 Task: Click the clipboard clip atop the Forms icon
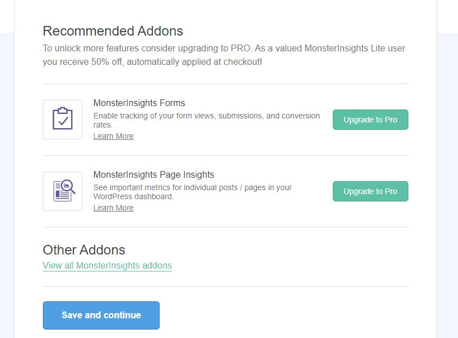pyautogui.click(x=63, y=110)
